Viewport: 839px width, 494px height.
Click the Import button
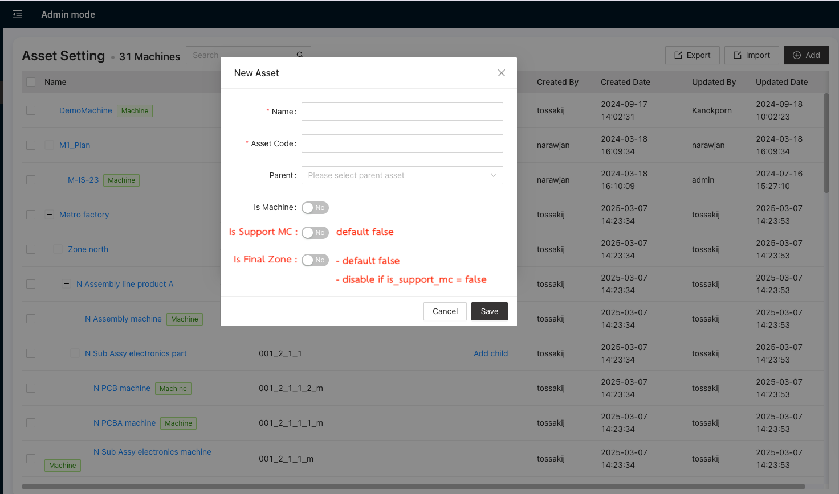click(x=751, y=55)
